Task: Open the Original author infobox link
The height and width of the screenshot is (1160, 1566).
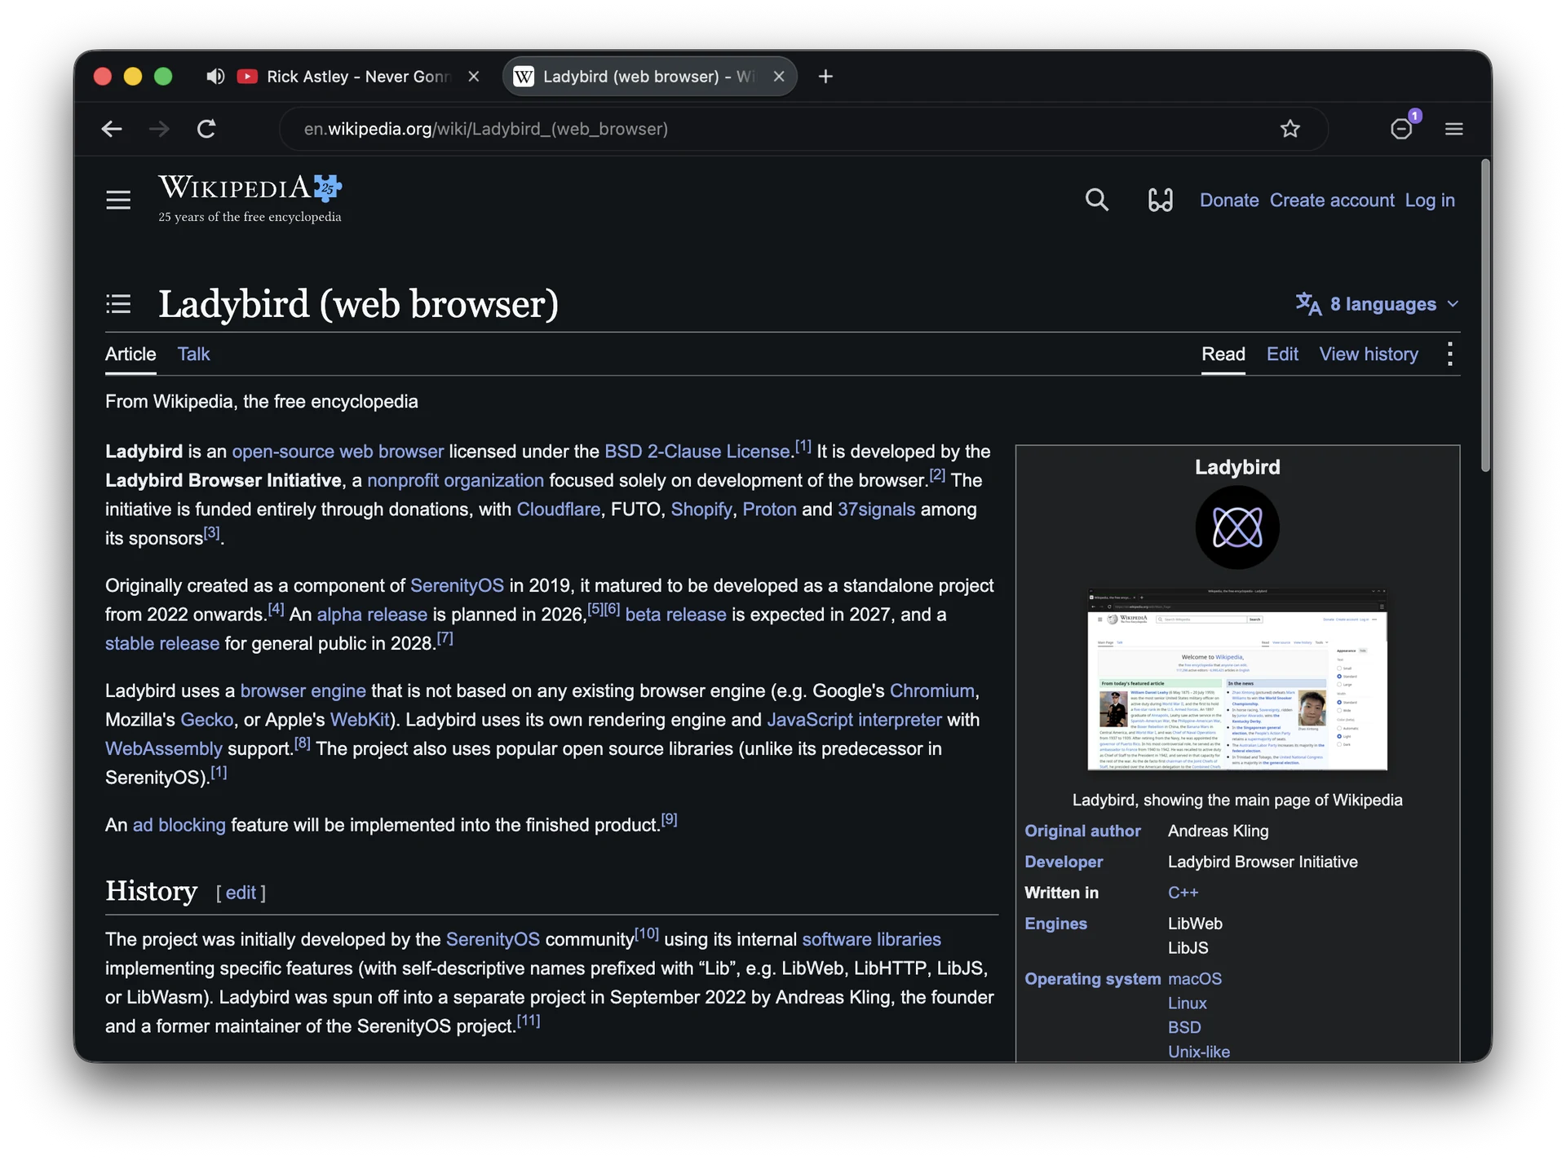Action: point(1082,831)
